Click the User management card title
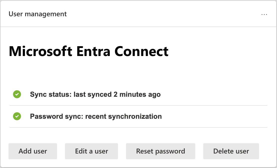Image resolution: width=277 pixels, height=168 pixels. (x=38, y=14)
